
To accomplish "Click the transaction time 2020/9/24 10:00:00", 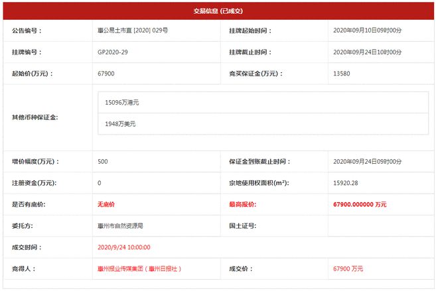I will (123, 247).
